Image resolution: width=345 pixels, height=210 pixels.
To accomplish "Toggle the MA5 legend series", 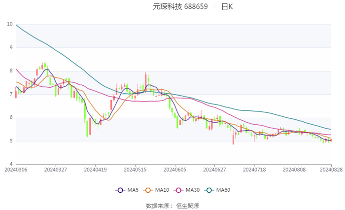I will click(127, 190).
